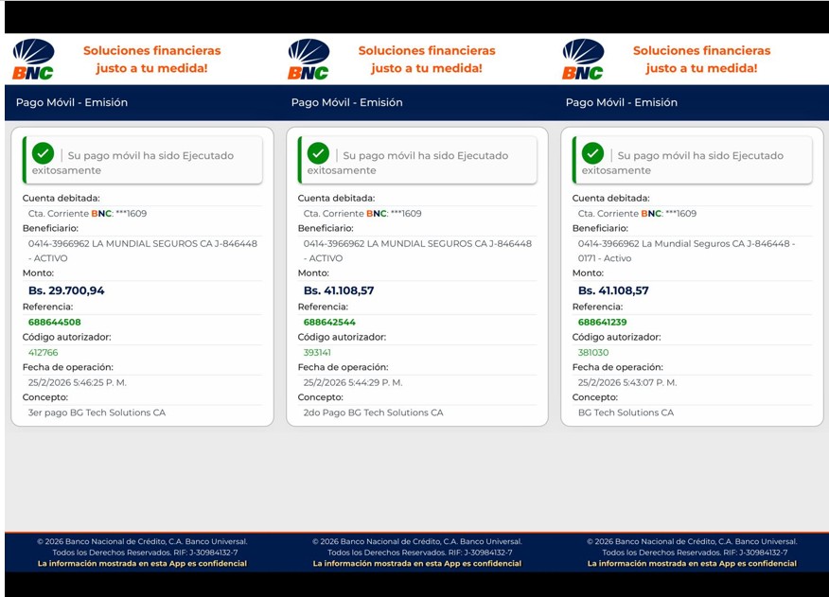Click authorization code 412766
The image size is (829, 597).
(x=44, y=352)
